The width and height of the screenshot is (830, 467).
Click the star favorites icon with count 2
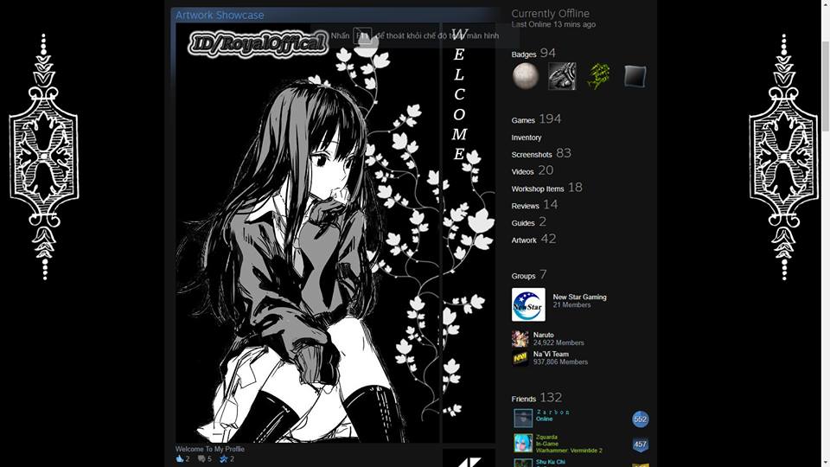pos(223,459)
